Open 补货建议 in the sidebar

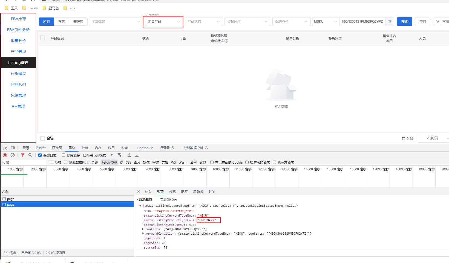coord(18,73)
